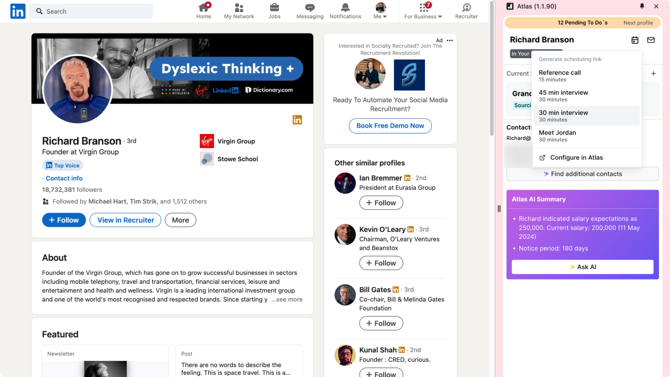Select Meet Jordan scheduling option
This screenshot has height=377, width=670.
click(587, 136)
